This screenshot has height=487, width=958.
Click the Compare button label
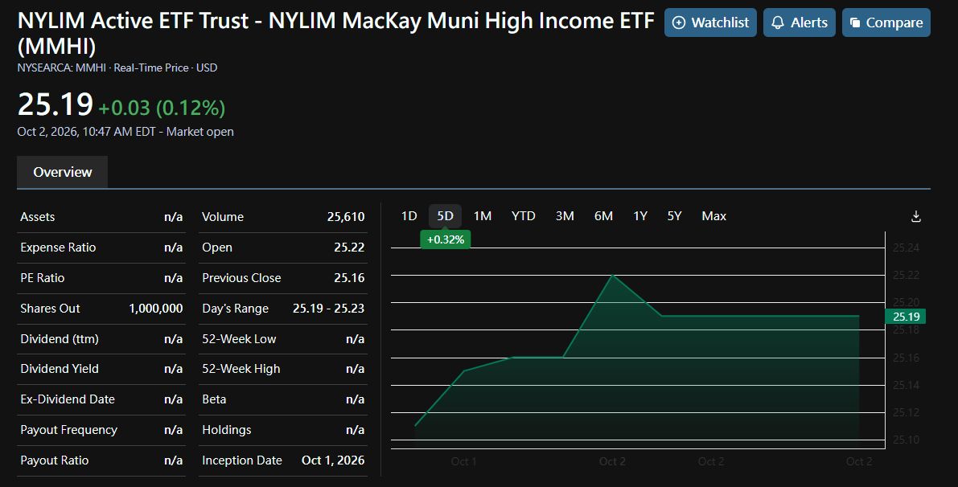(894, 23)
